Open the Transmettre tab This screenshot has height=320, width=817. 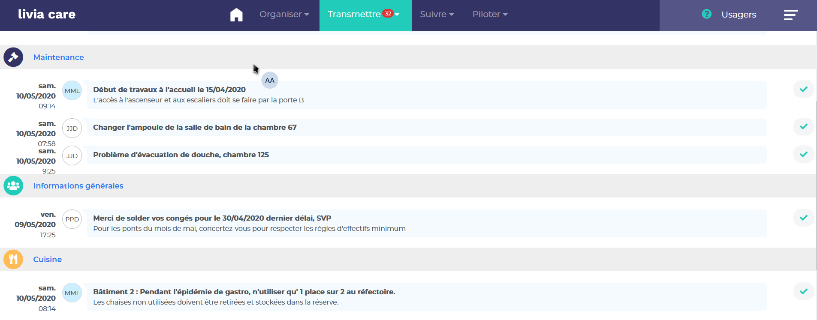click(x=354, y=14)
